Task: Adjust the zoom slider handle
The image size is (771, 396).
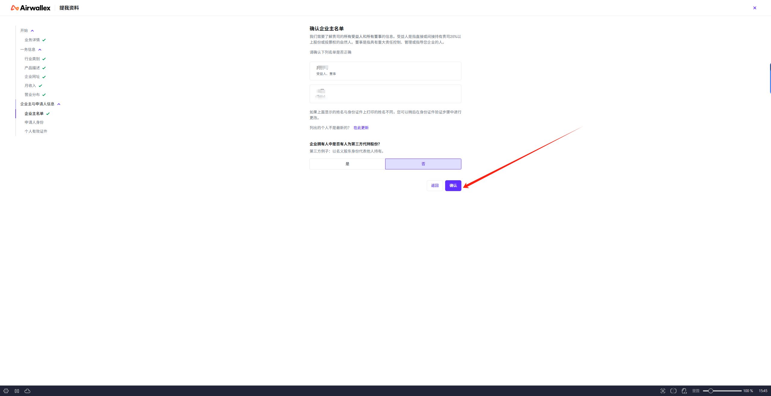Action: click(710, 391)
